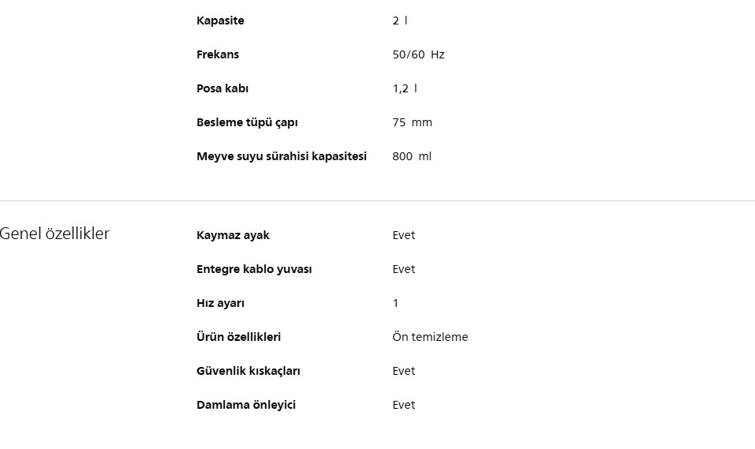Viewport: 755px width, 449px height.
Task: Click the 2 l capacity value
Action: 400,21
